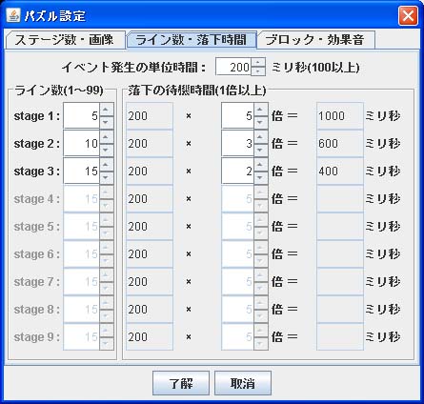
Task: Click the Java icon in title bar
Action: (x=13, y=15)
